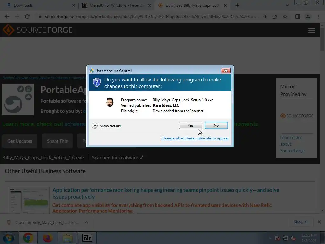Viewport: 325px width, 244px height.
Task: Open a new browser tab
Action: (x=237, y=5)
